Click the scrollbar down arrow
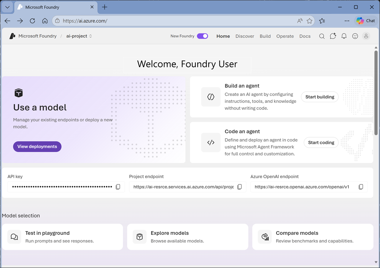 tap(376, 262)
